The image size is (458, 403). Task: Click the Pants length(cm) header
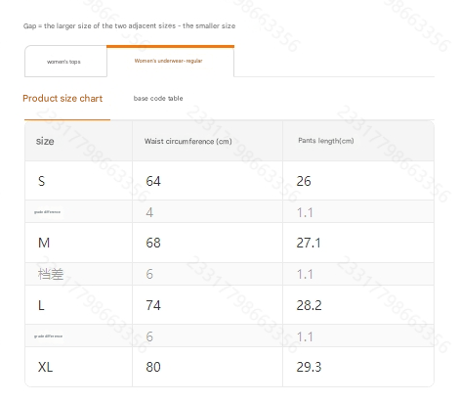326,141
